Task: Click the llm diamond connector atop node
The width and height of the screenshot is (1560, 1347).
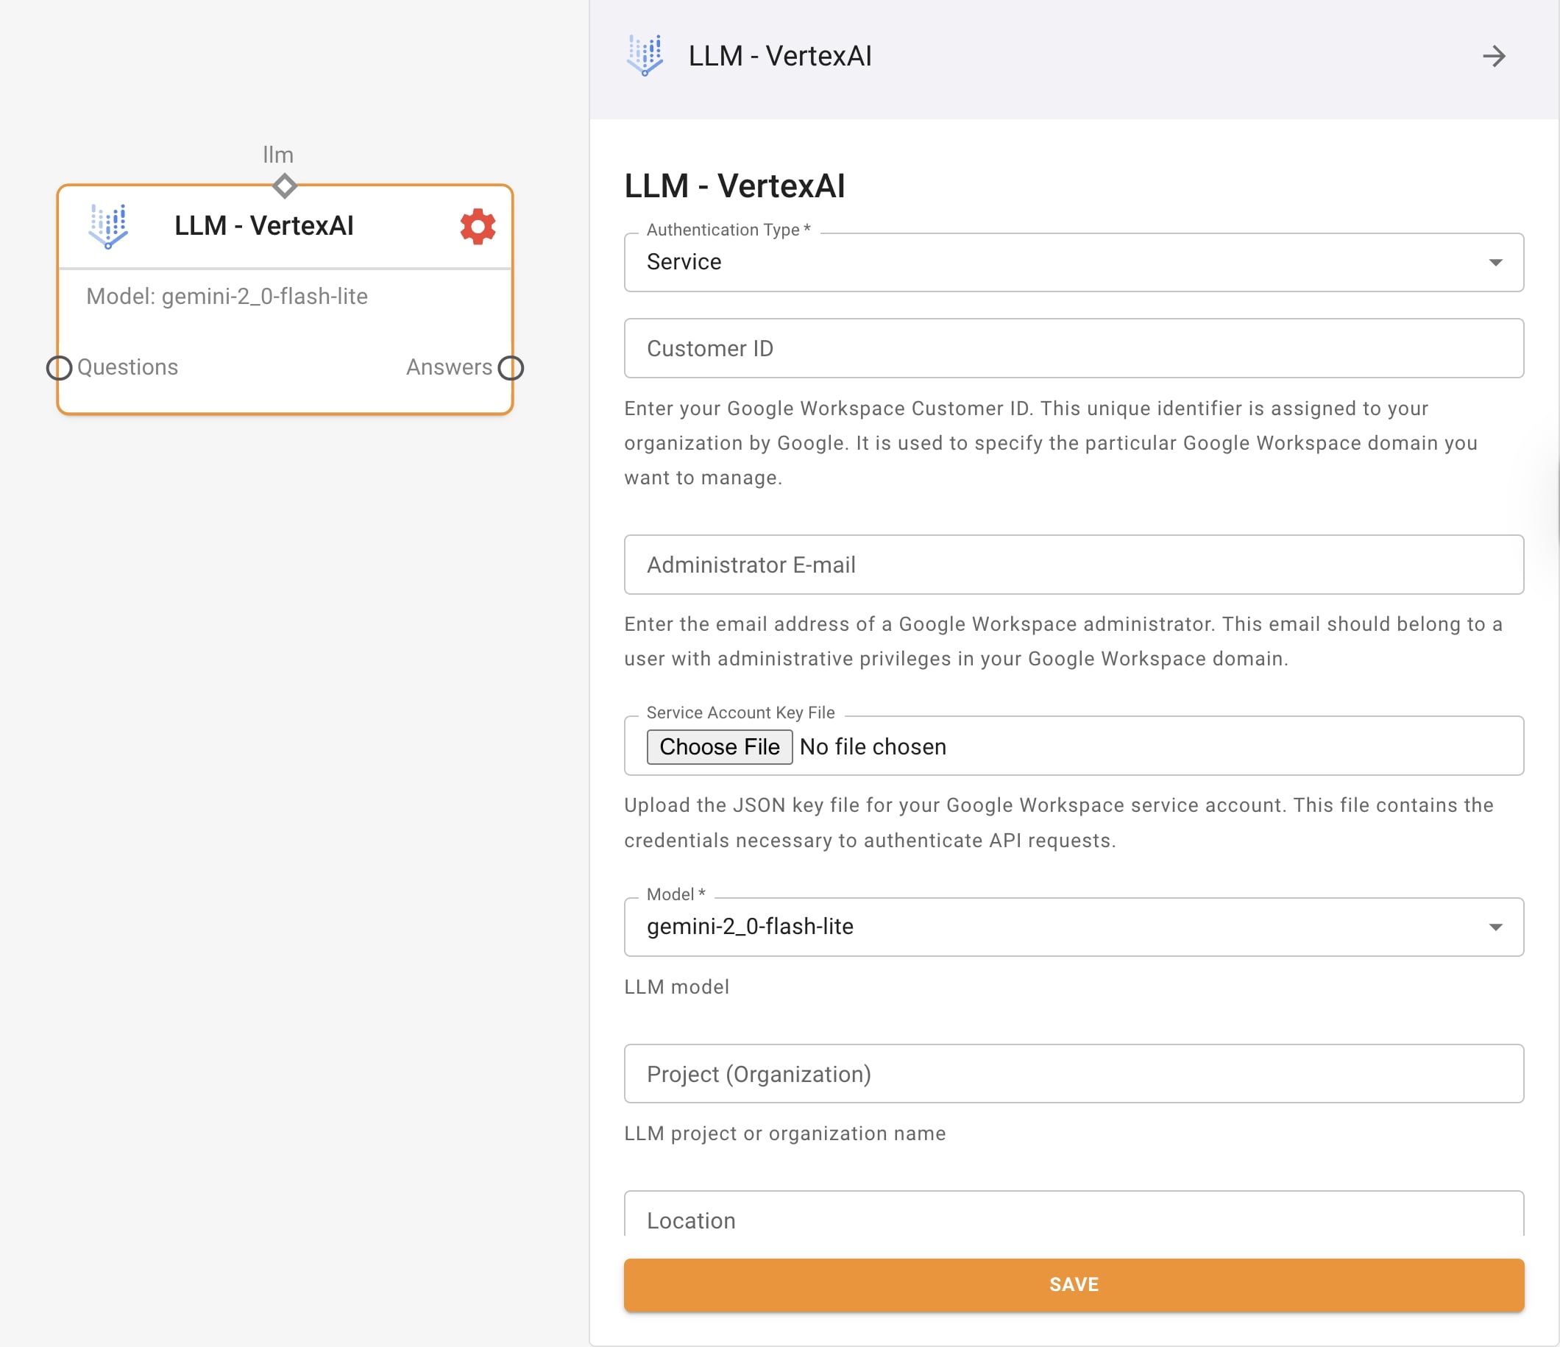Action: pyautogui.click(x=284, y=185)
